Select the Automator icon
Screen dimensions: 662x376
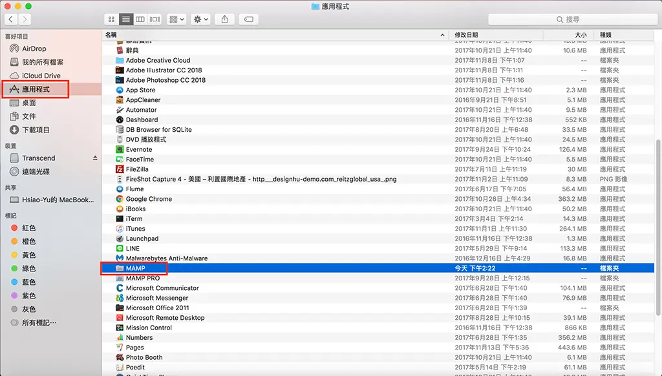pos(120,110)
